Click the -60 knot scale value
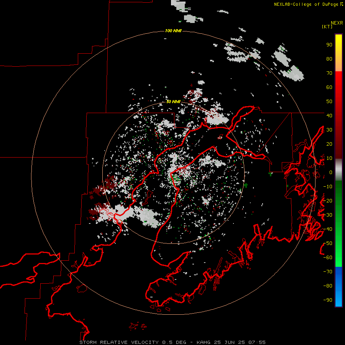The height and width of the screenshot is (345, 345). [x=328, y=258]
